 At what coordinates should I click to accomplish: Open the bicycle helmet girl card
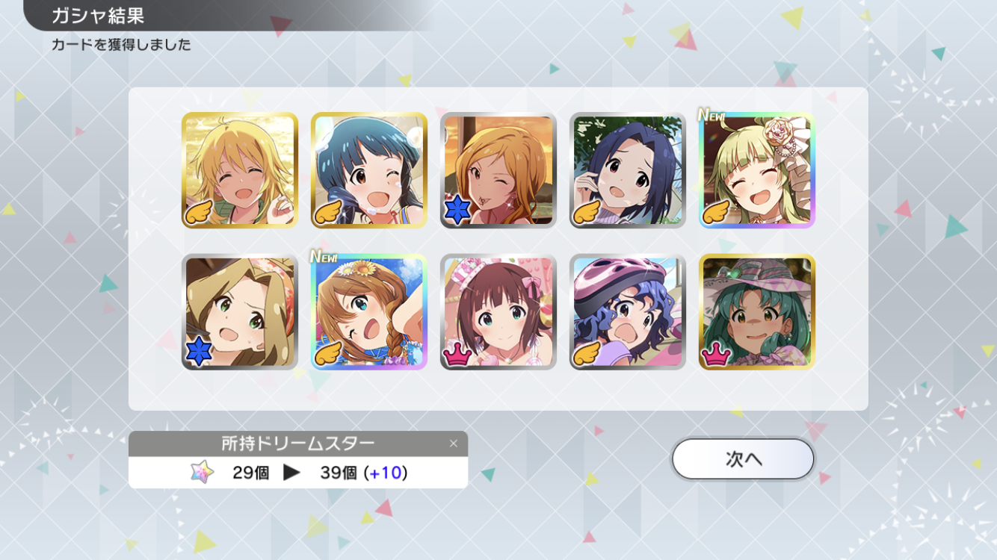(x=628, y=312)
